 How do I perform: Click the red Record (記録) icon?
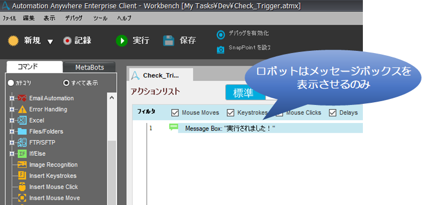click(x=67, y=41)
